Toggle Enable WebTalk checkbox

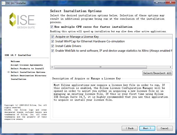click(53, 51)
